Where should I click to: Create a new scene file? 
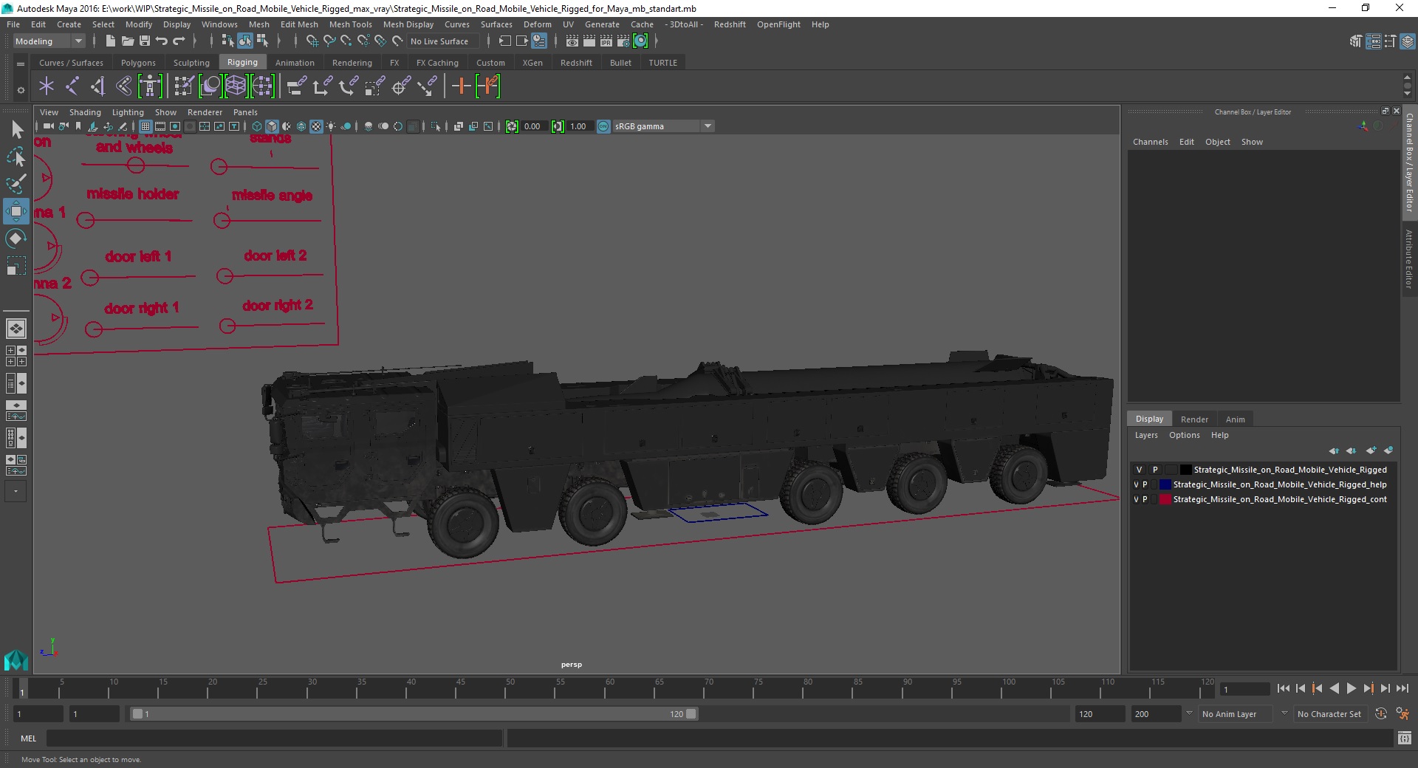[x=110, y=41]
